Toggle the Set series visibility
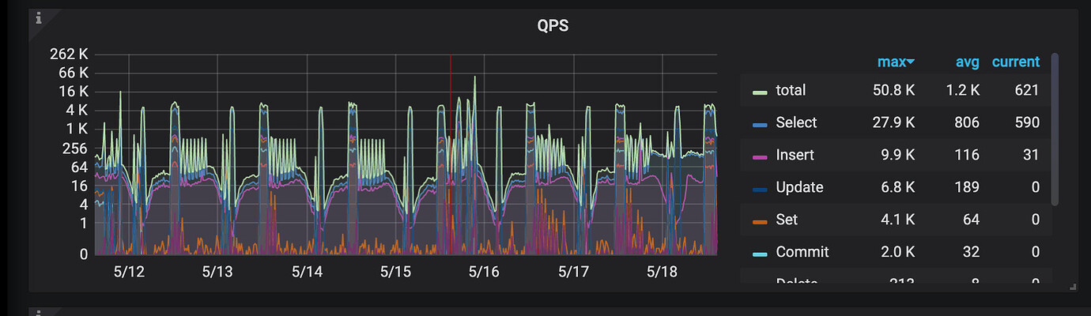The height and width of the screenshot is (316, 1091). (787, 220)
